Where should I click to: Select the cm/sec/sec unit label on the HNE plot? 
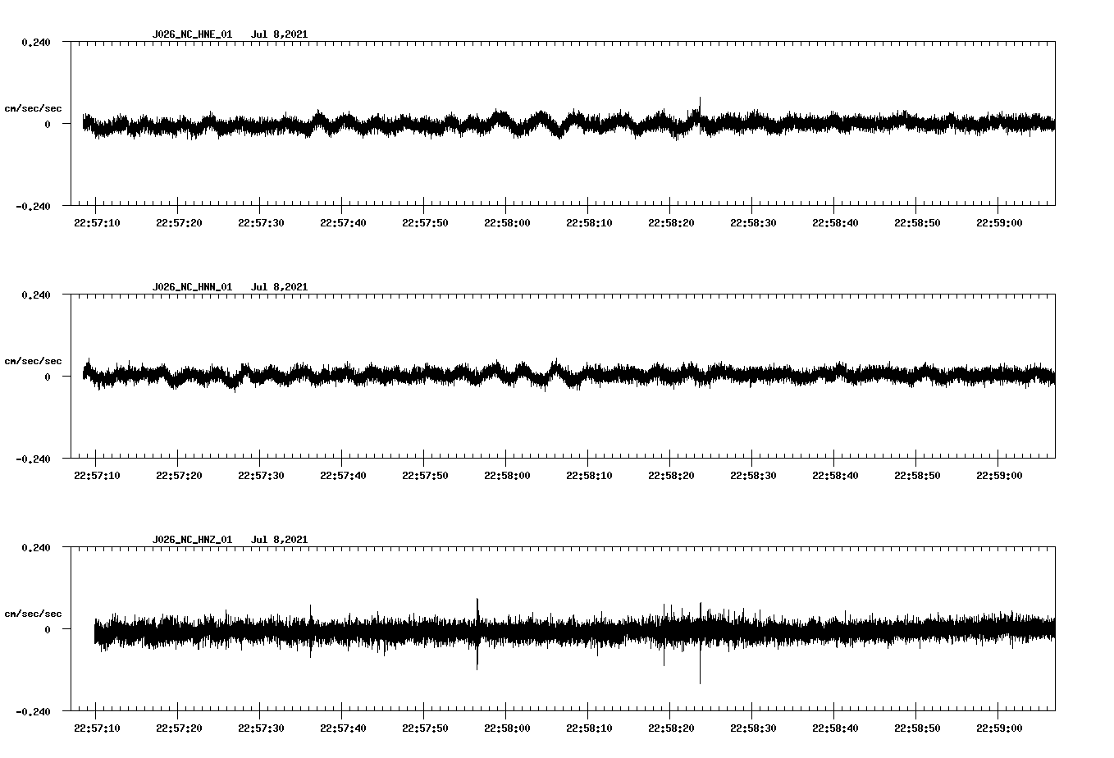click(33, 108)
